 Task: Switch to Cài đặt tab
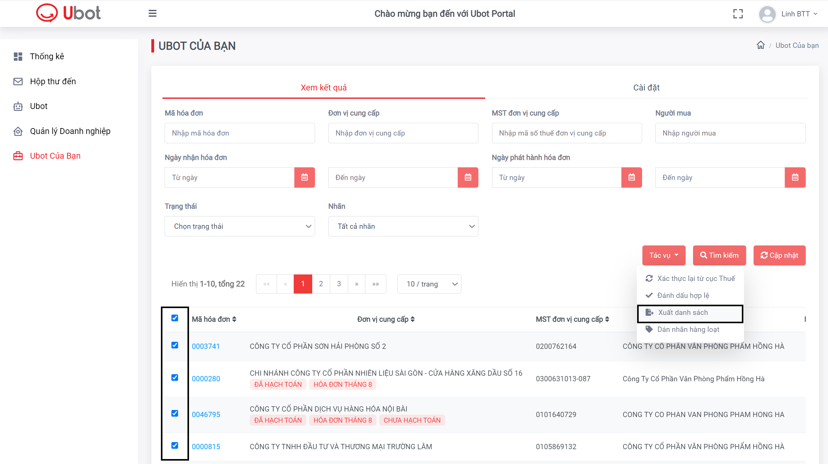point(646,87)
